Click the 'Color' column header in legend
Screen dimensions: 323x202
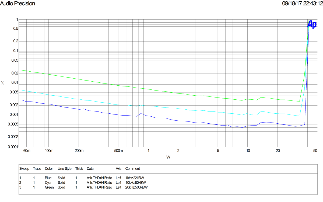(49, 169)
